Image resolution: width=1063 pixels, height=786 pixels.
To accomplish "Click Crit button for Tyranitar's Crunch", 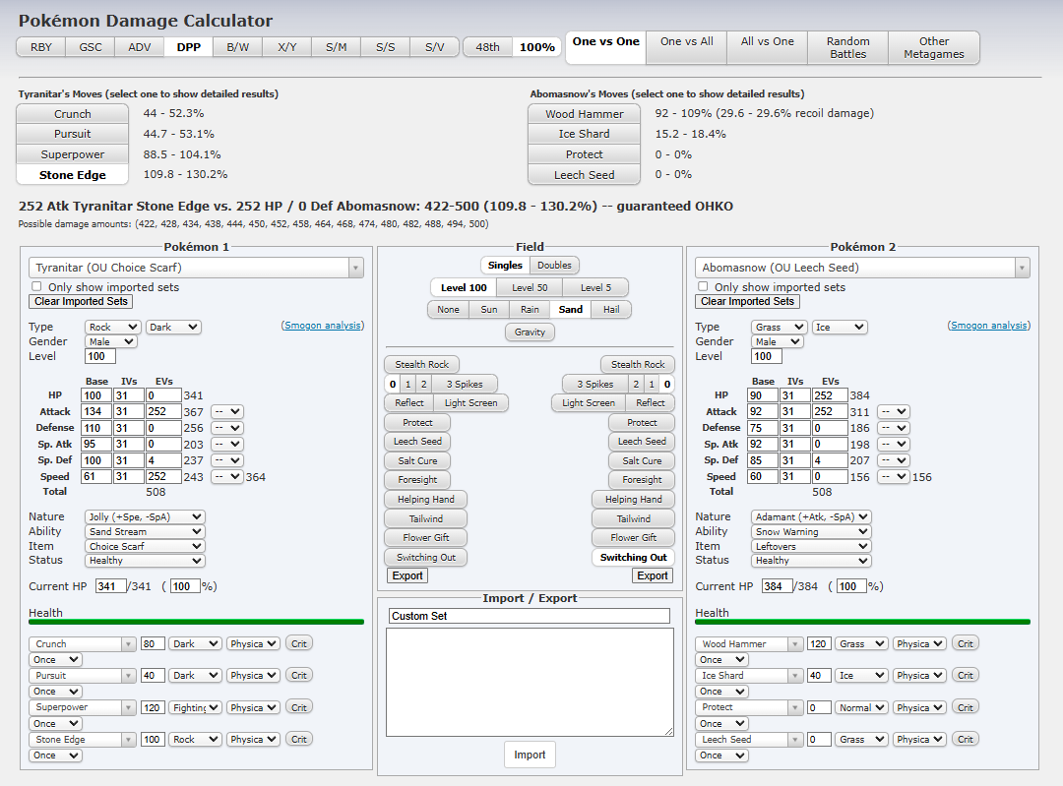I will pos(299,644).
